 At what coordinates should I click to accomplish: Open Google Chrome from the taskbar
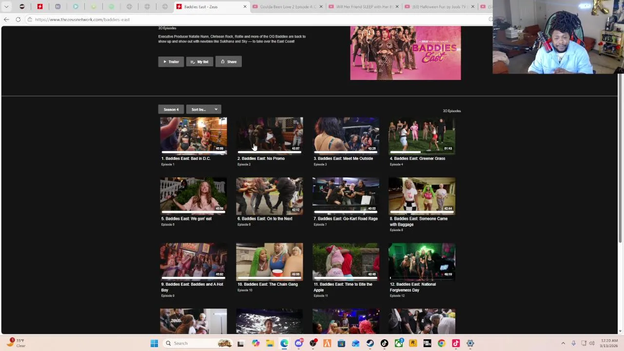(x=441, y=343)
